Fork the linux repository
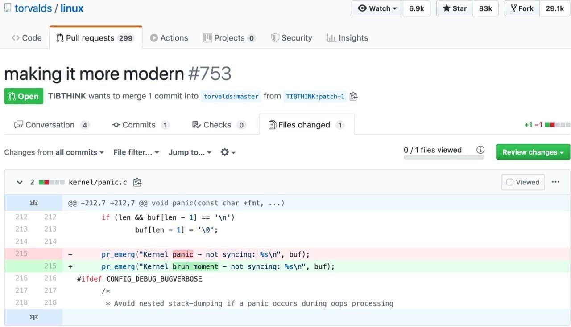Image resolution: width=571 pixels, height=327 pixels. [x=522, y=8]
